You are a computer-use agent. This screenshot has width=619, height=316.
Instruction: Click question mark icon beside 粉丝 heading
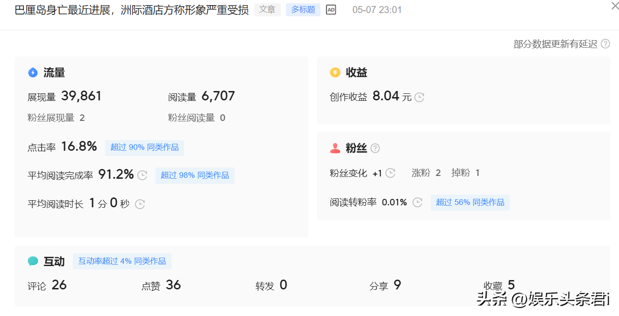tap(375, 148)
